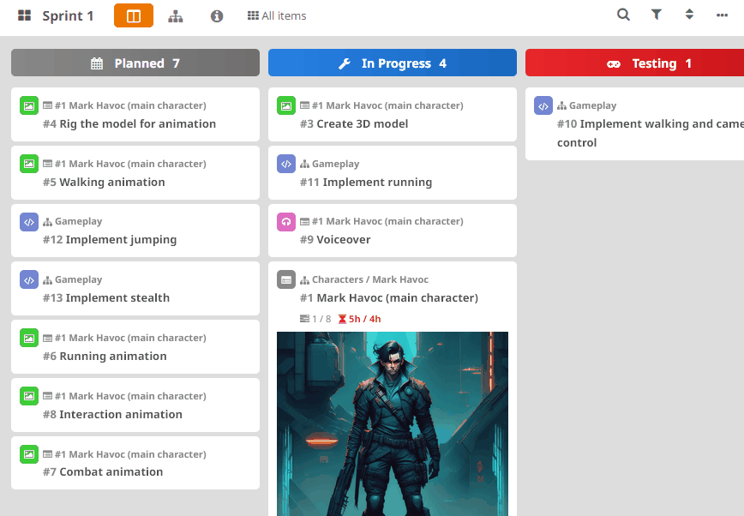Click the code icon on Implement jumping card
This screenshot has width=744, height=516.
[29, 222]
